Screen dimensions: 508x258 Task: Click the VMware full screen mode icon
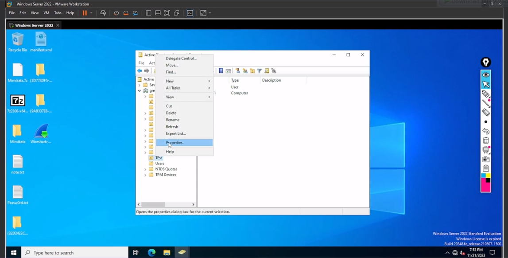pyautogui.click(x=167, y=13)
